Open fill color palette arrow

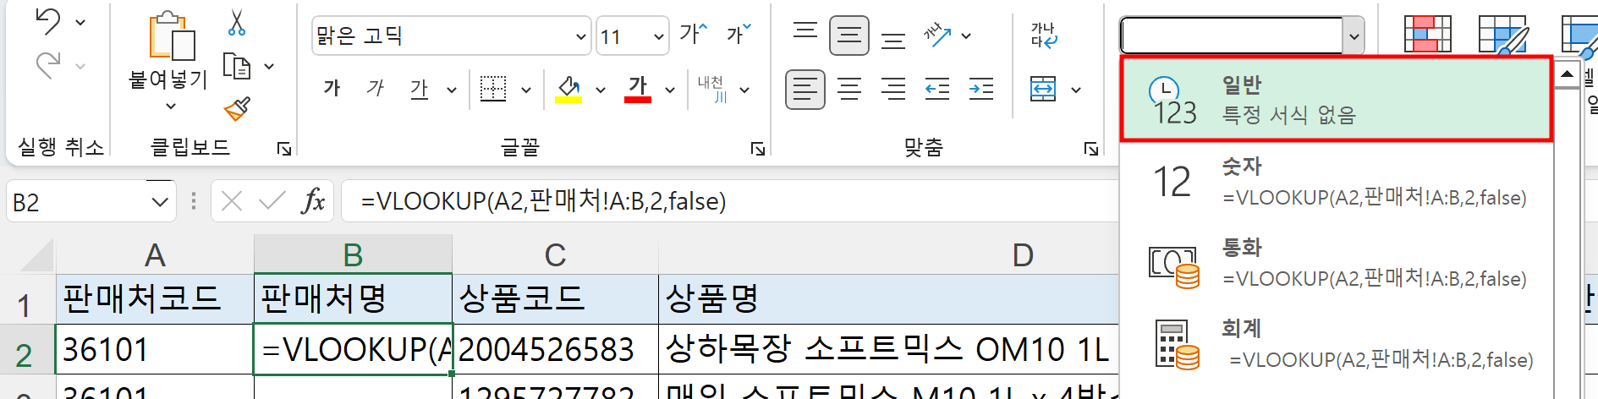pyautogui.click(x=600, y=90)
